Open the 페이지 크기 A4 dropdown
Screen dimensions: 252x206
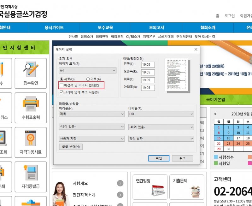[x=88, y=70]
